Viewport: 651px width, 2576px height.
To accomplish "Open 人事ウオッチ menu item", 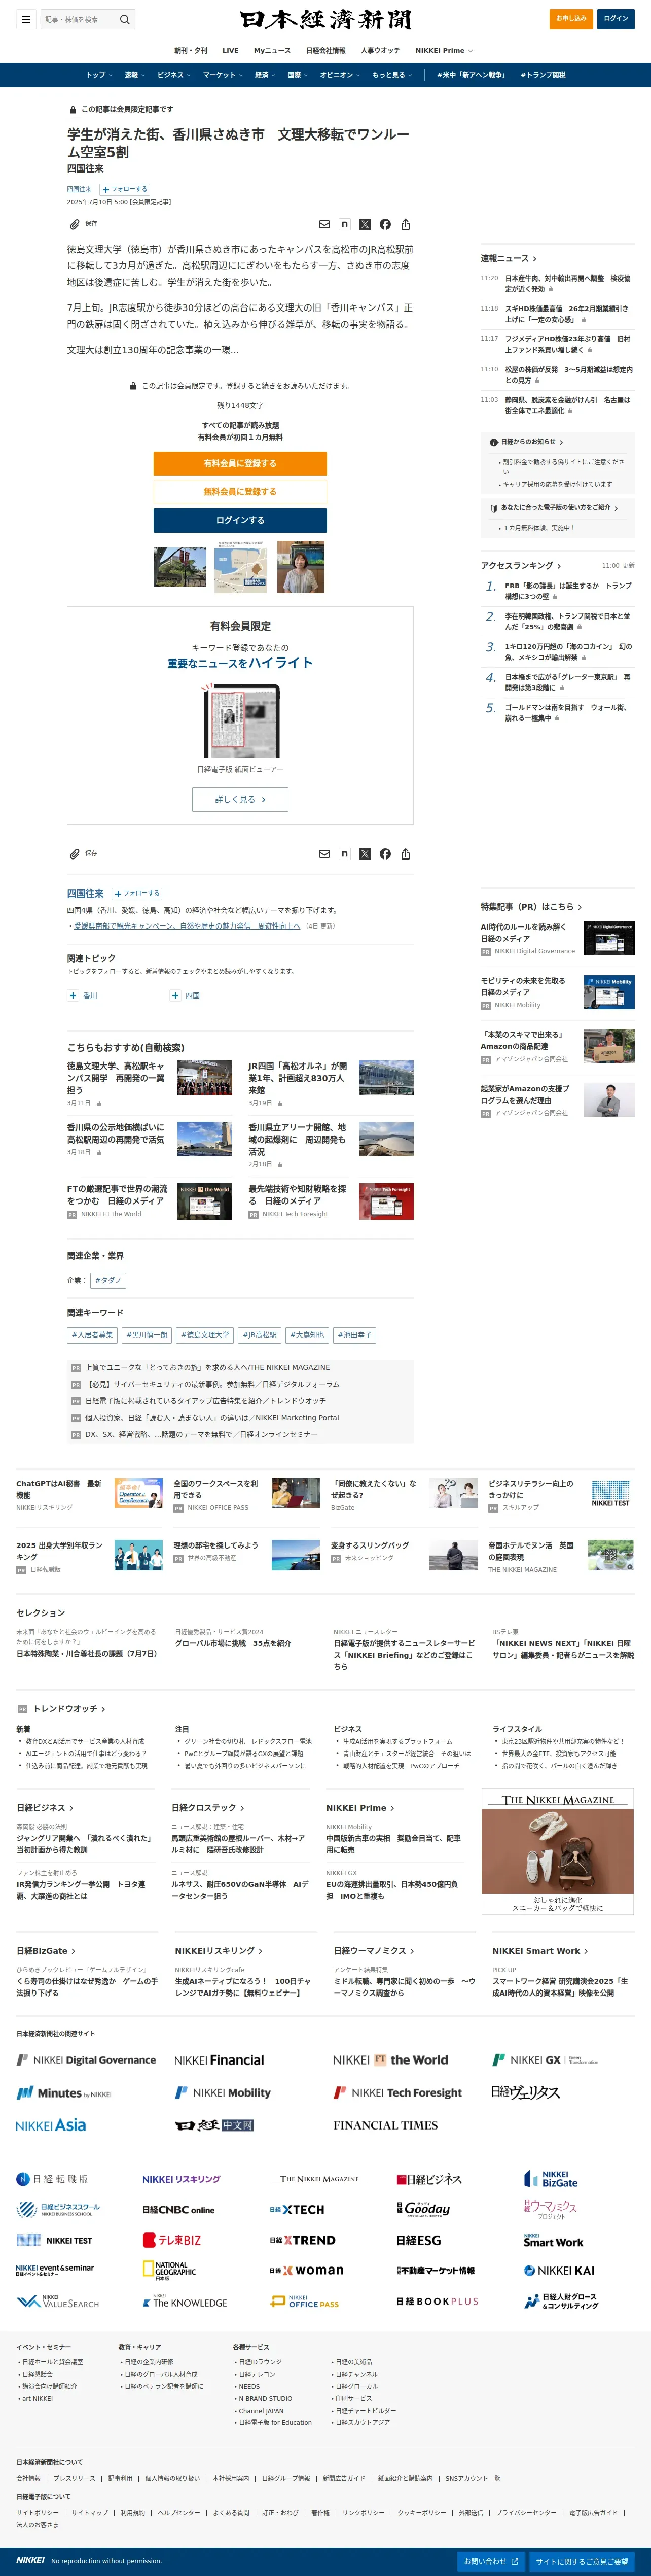I will (380, 50).
